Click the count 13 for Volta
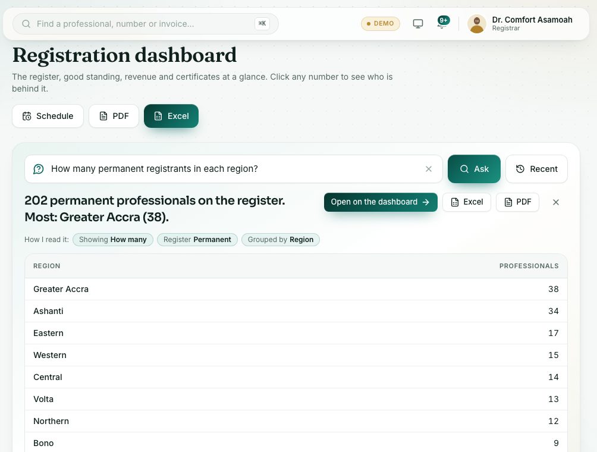This screenshot has width=597, height=452. (x=553, y=400)
